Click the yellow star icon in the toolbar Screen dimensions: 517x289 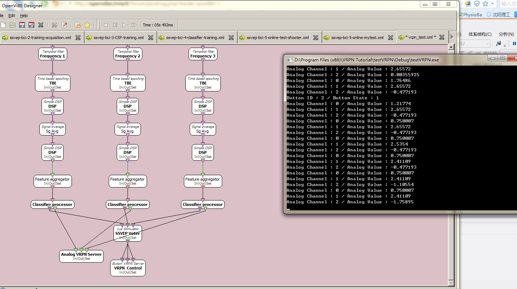[x=87, y=25]
